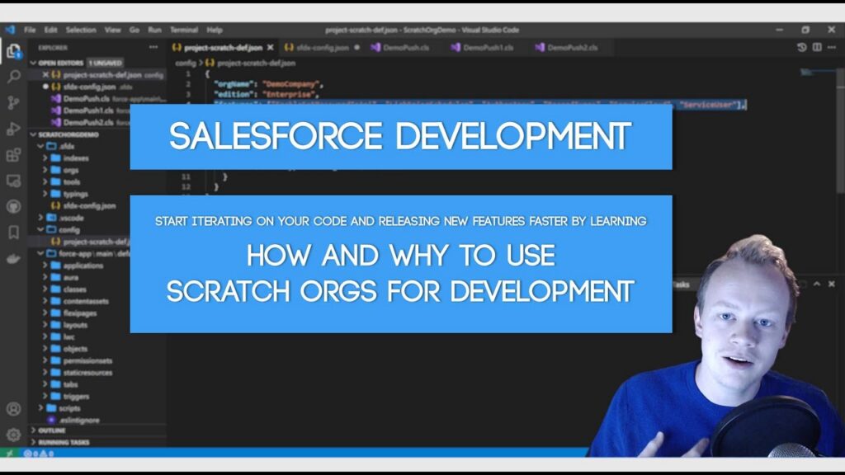Image resolution: width=845 pixels, height=475 pixels.
Task: Expand the scripts folder
Action: pyautogui.click(x=40, y=407)
